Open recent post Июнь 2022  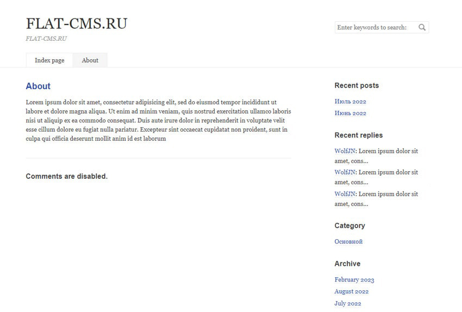[351, 113]
